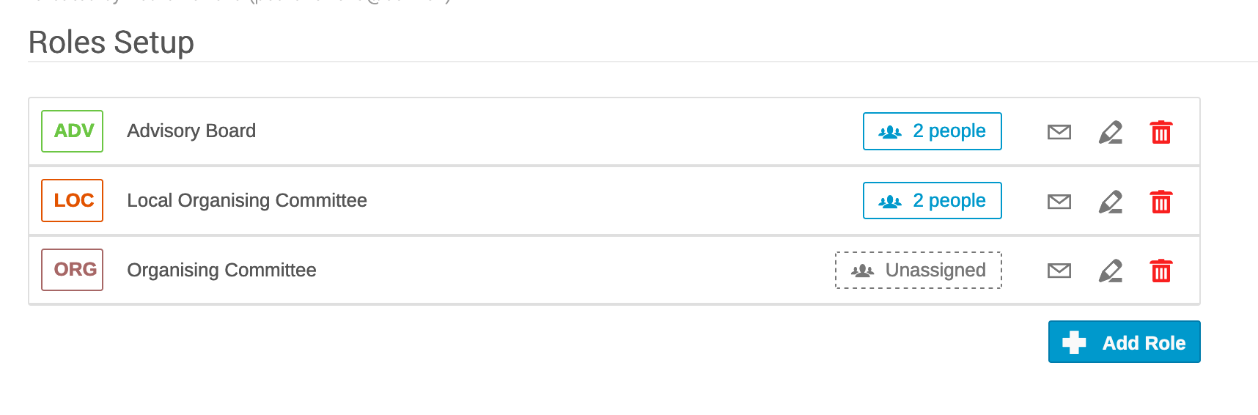1258x415 pixels.
Task: Email the Local Organising Committee members
Action: click(1059, 202)
